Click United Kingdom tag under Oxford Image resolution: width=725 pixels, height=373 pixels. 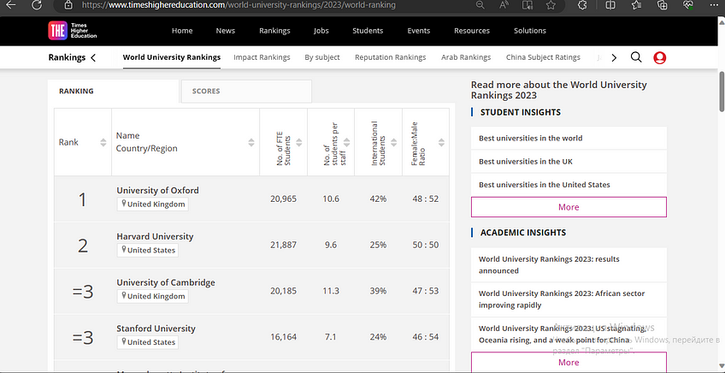coord(152,204)
